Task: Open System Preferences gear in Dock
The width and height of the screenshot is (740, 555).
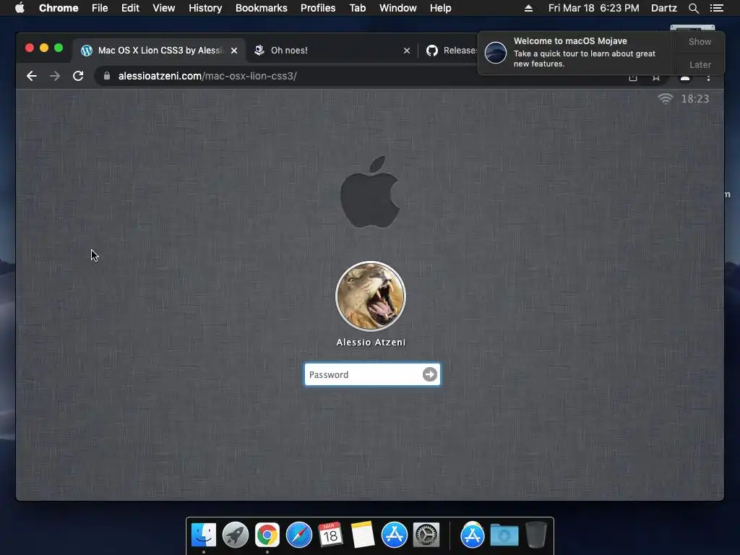Action: point(426,535)
